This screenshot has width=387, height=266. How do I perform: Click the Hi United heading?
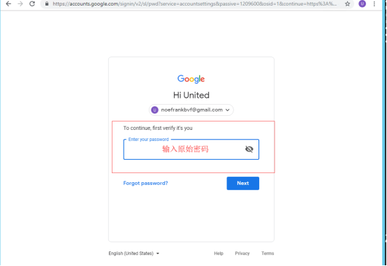click(x=191, y=95)
